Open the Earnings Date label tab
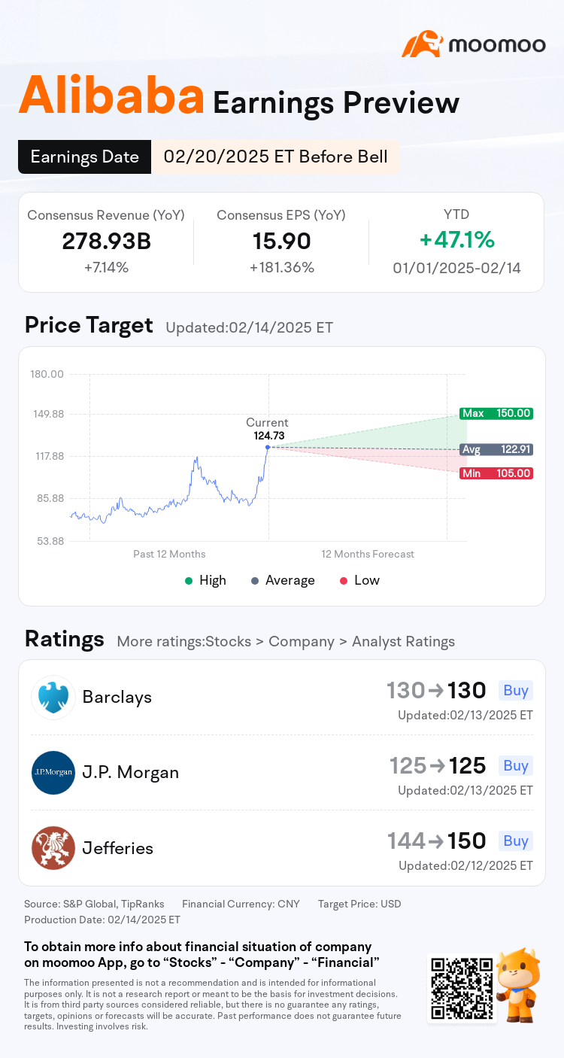The width and height of the screenshot is (564, 1058). [x=85, y=157]
